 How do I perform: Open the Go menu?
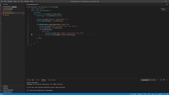(x=18, y=2)
